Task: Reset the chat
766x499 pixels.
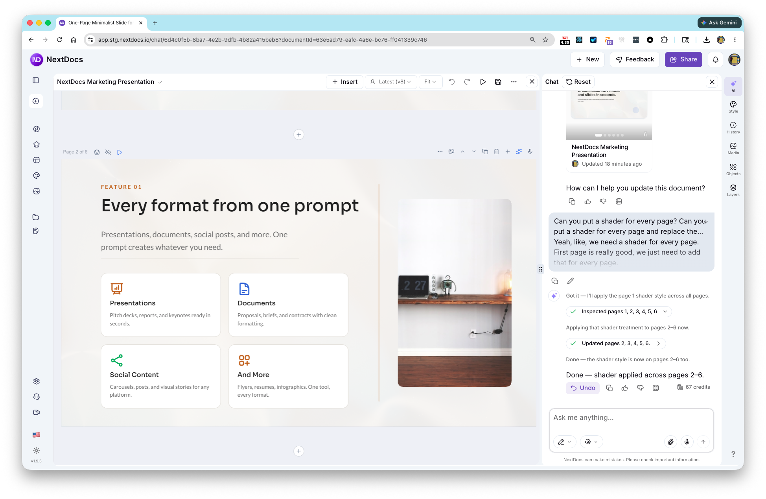Action: coord(578,82)
